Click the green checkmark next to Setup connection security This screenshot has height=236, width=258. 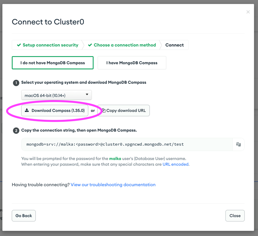(x=19, y=45)
